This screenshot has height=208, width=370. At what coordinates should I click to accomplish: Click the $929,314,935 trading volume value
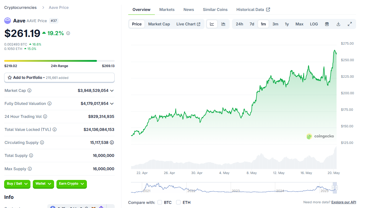click(x=101, y=117)
